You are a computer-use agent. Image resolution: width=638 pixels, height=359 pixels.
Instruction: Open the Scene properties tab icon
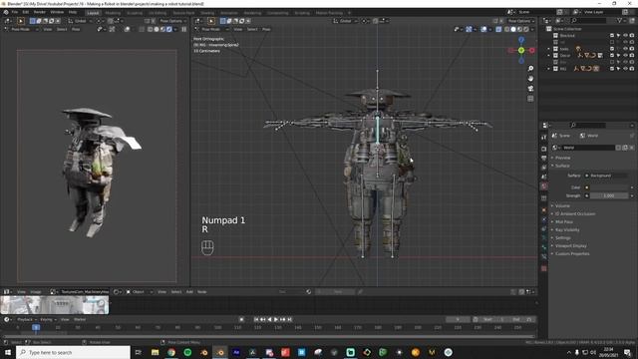pyautogui.click(x=544, y=177)
